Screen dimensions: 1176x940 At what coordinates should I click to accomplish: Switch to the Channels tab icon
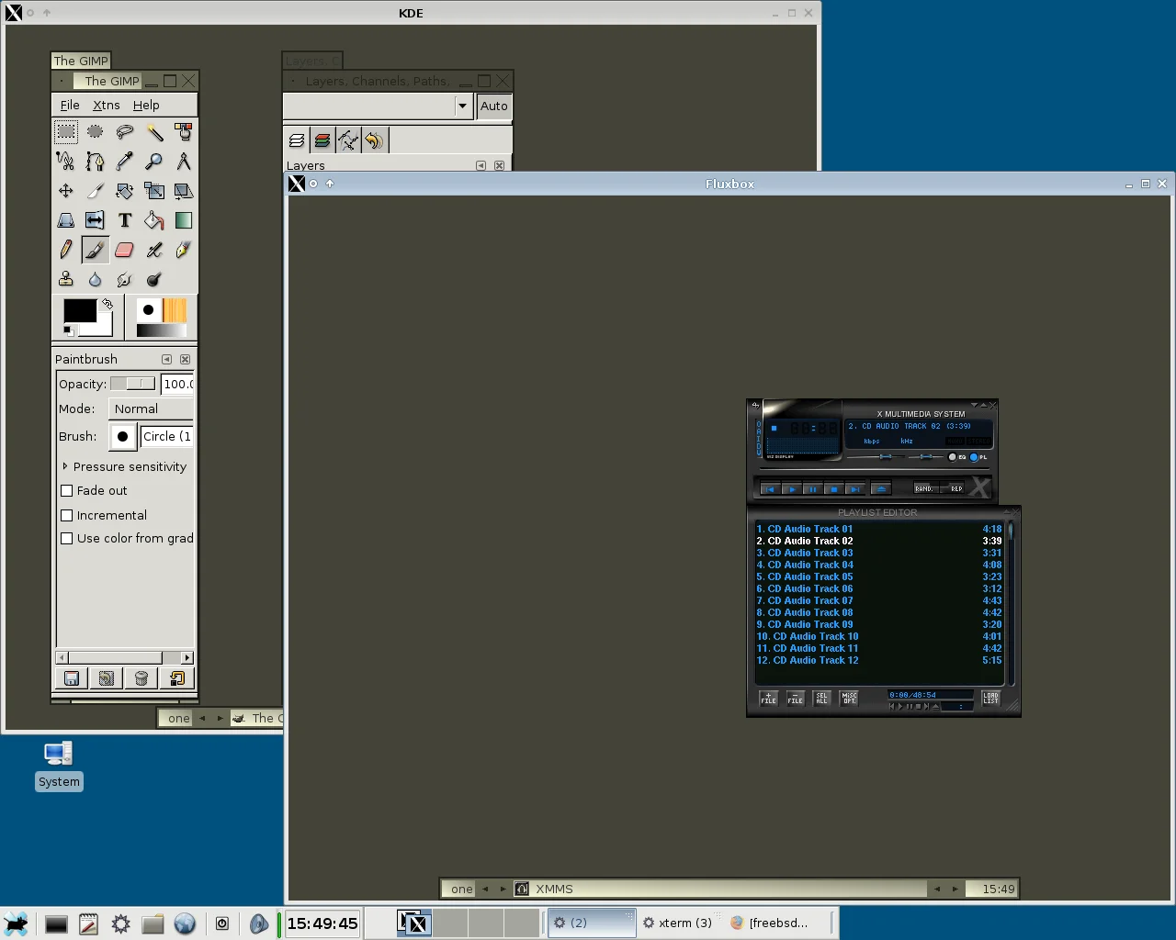point(322,140)
